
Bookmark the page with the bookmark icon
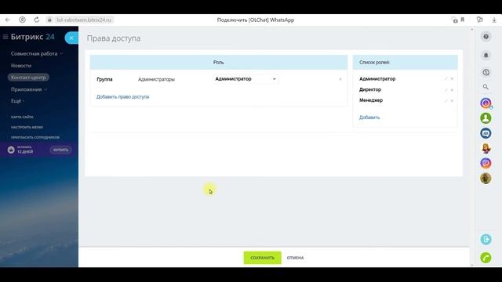(x=463, y=20)
